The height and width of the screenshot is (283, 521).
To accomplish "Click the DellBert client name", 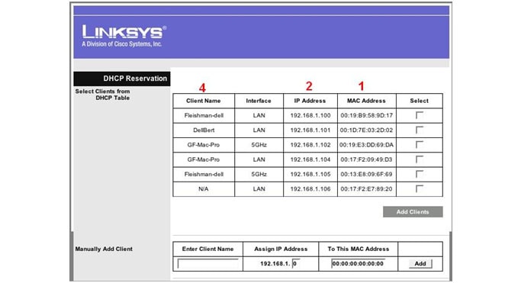I will coord(204,130).
